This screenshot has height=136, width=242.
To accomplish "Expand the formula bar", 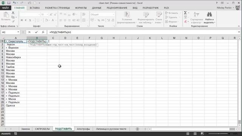I will [239, 32].
